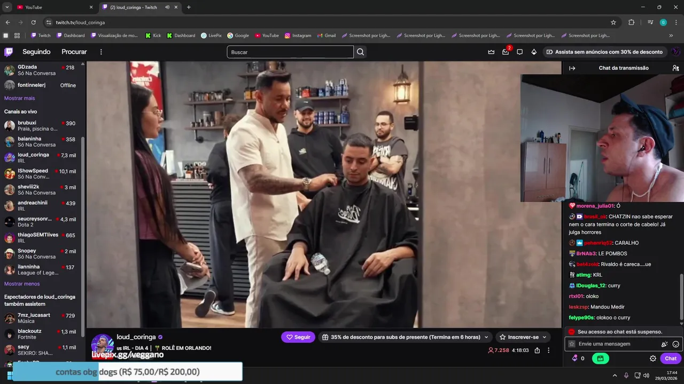The height and width of the screenshot is (384, 684).
Task: Click the chat panel scrollbar
Action: [681, 296]
